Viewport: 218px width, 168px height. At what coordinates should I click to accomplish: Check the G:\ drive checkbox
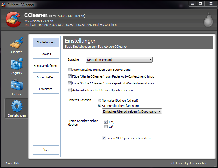106,127
